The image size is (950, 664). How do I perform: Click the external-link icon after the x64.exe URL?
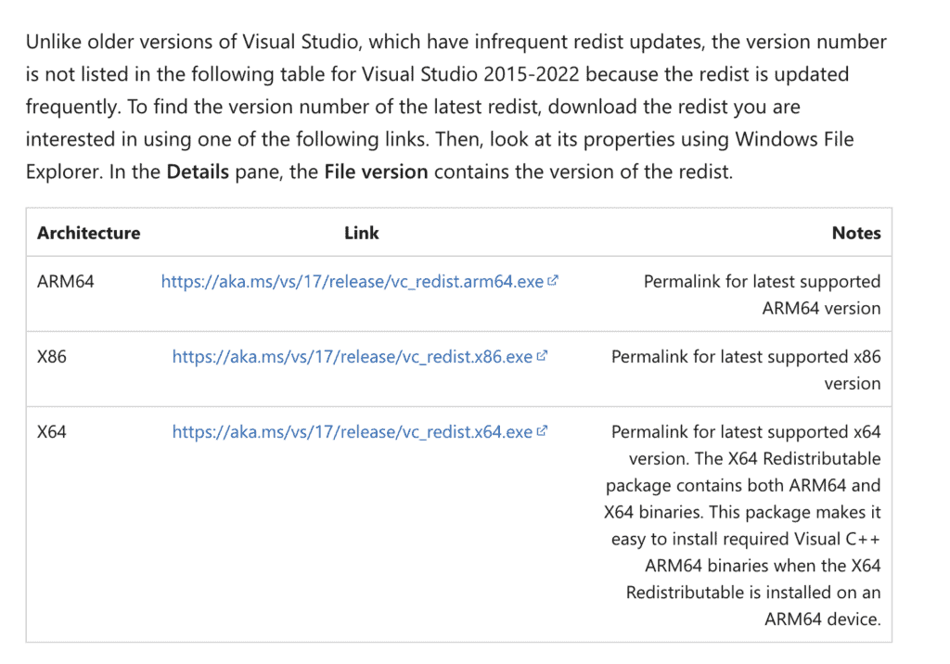542,431
